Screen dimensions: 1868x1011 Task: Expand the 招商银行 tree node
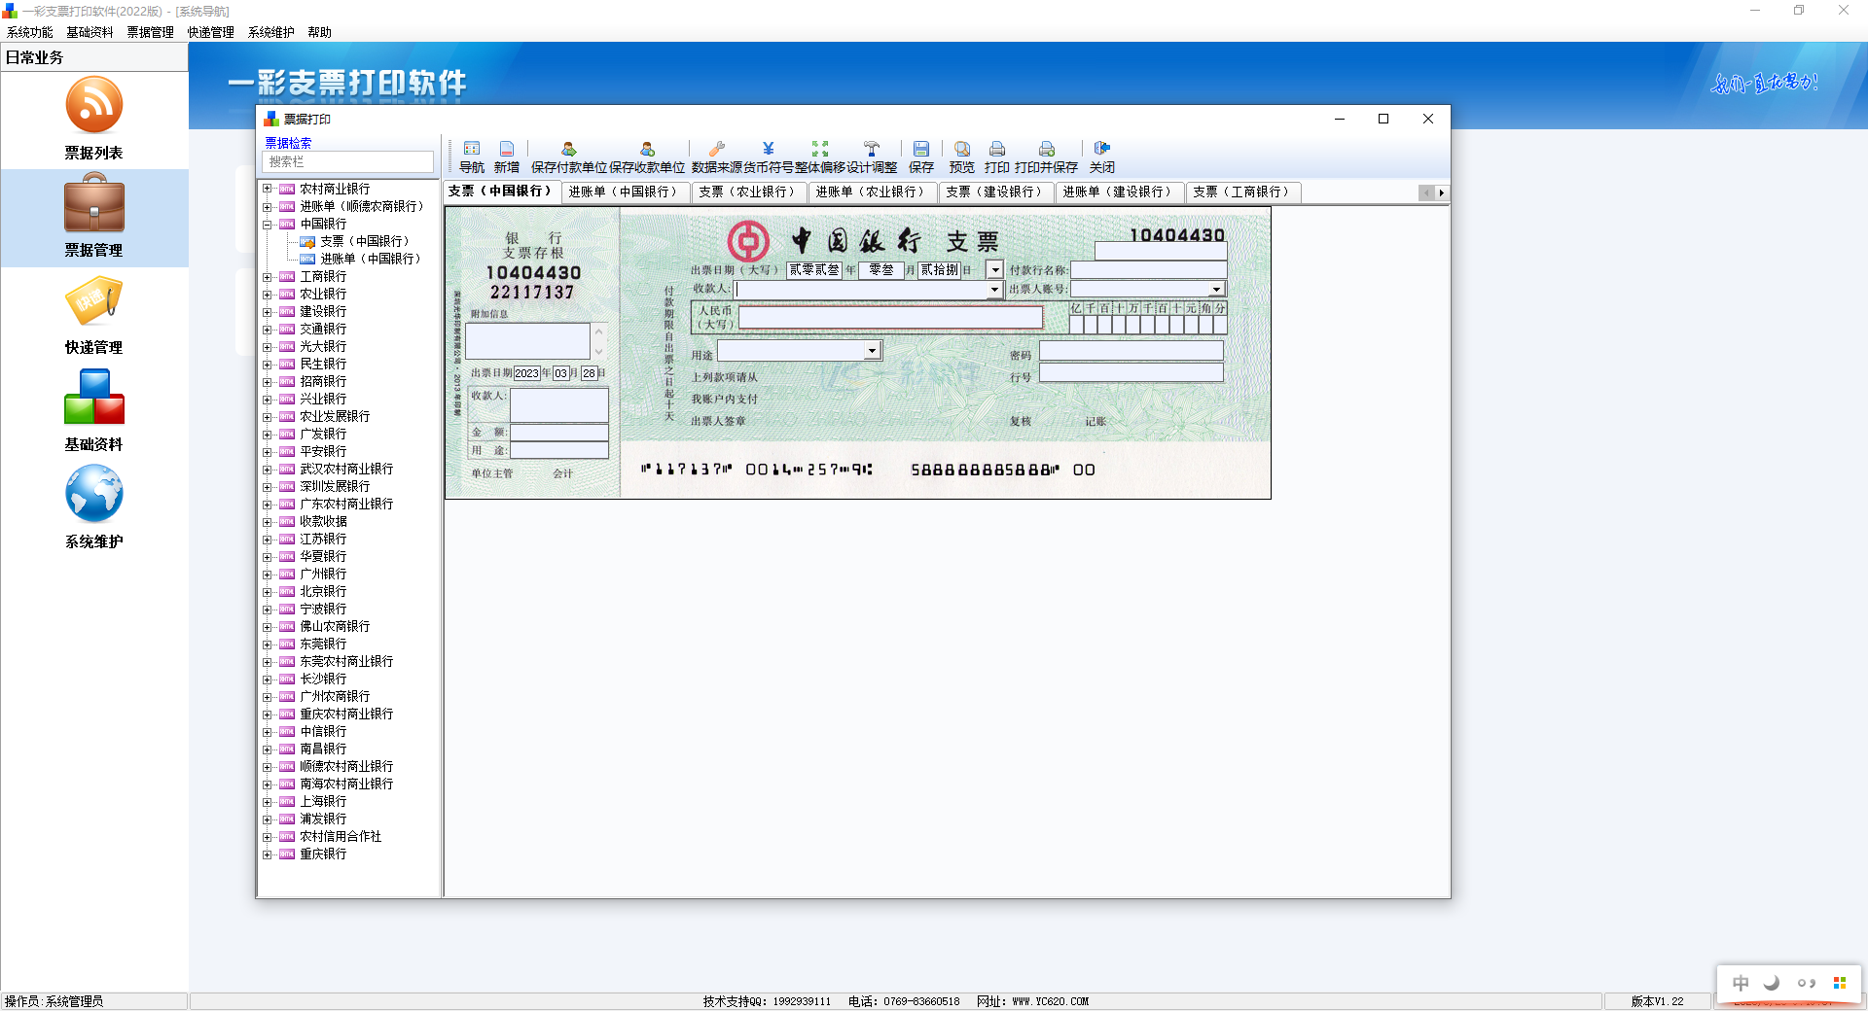click(267, 382)
